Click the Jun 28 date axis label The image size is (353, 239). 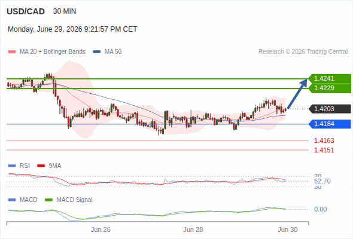coord(193,229)
